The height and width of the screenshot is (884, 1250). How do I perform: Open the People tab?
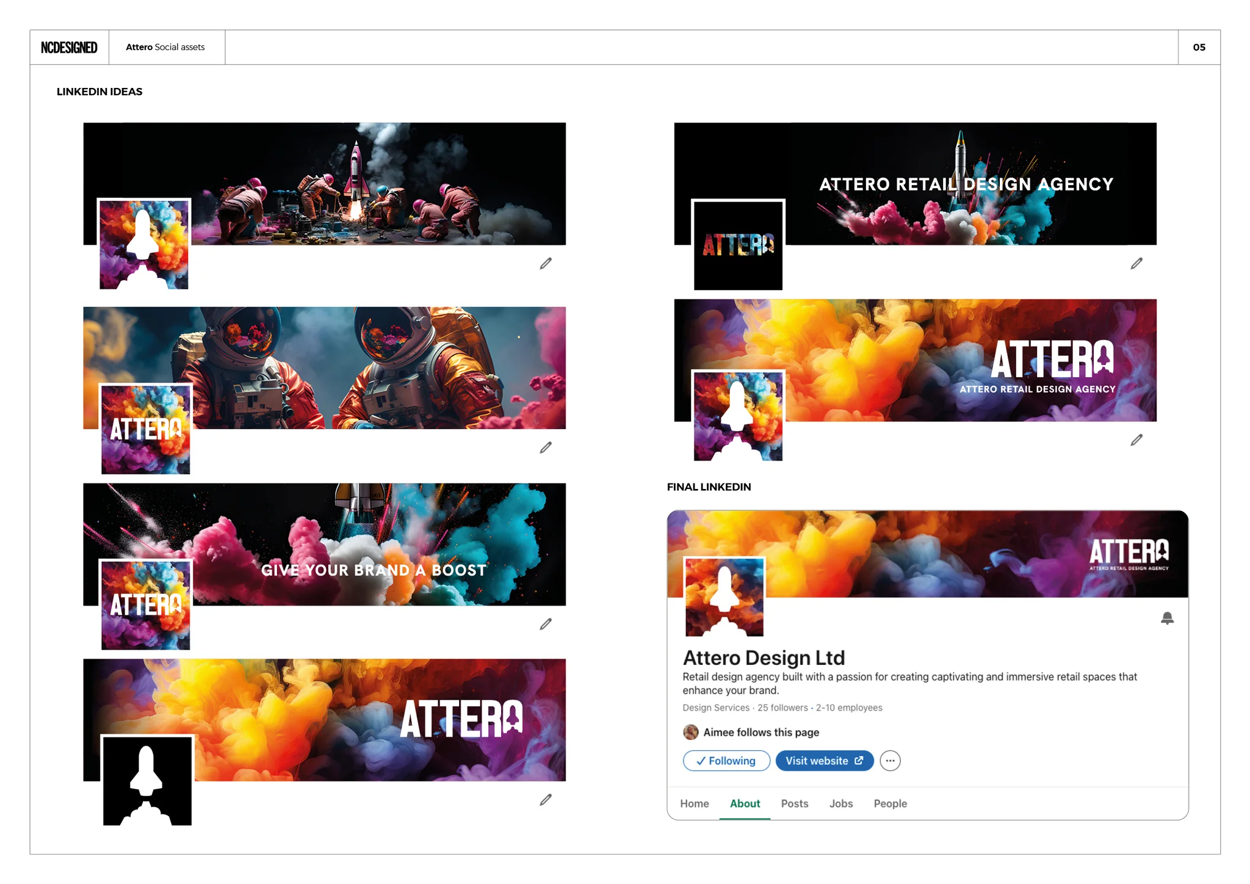point(890,803)
